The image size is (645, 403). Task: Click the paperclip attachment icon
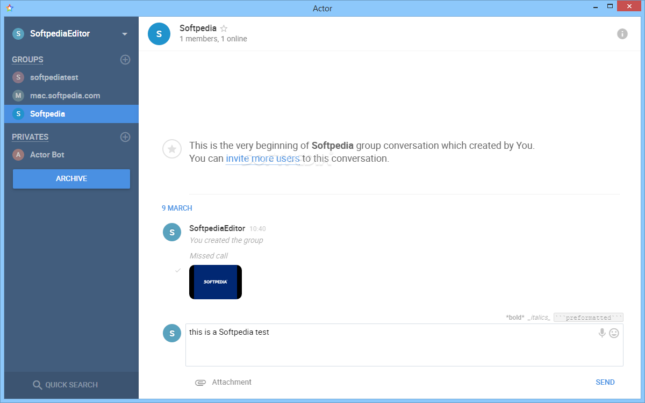(200, 383)
